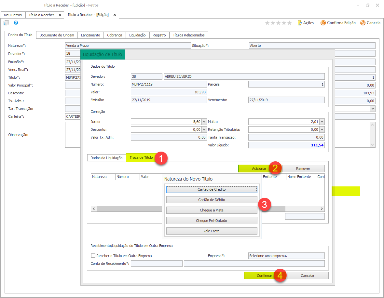Set the fifth rating star
Viewport: 384px width, 298px height.
coord(290,23)
